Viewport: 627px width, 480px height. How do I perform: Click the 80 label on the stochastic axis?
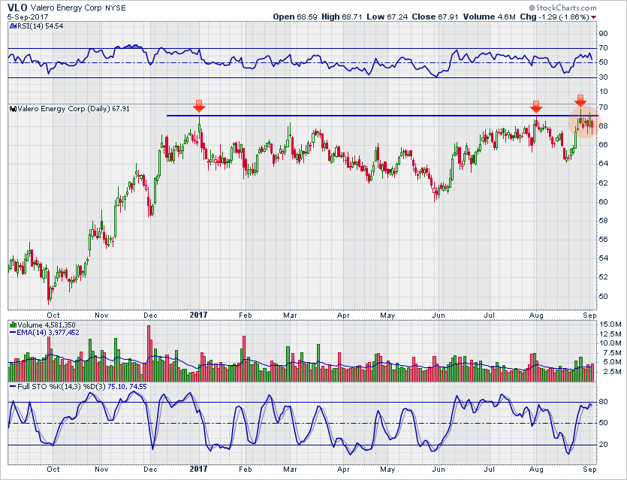point(603,402)
